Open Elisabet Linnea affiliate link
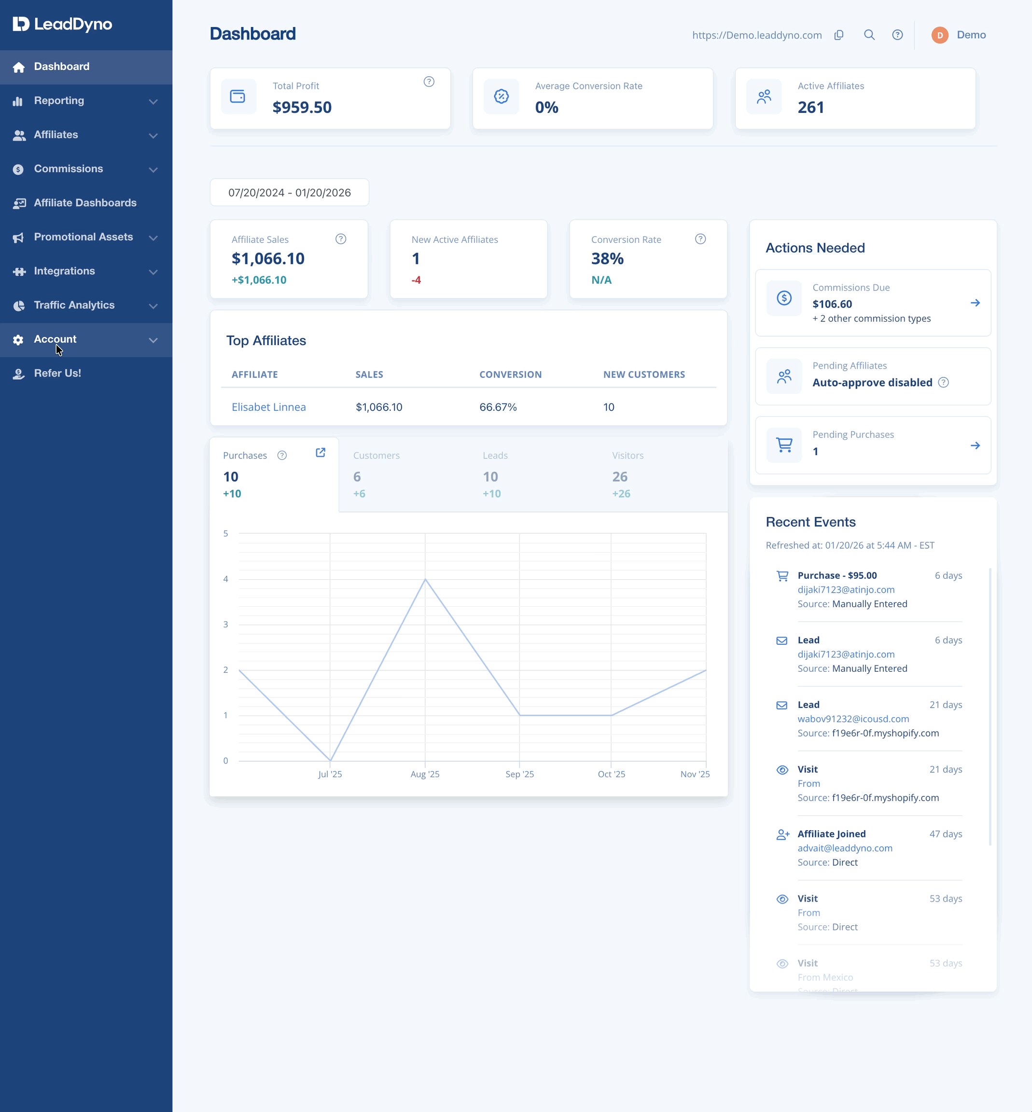This screenshot has width=1032, height=1112. click(x=268, y=407)
